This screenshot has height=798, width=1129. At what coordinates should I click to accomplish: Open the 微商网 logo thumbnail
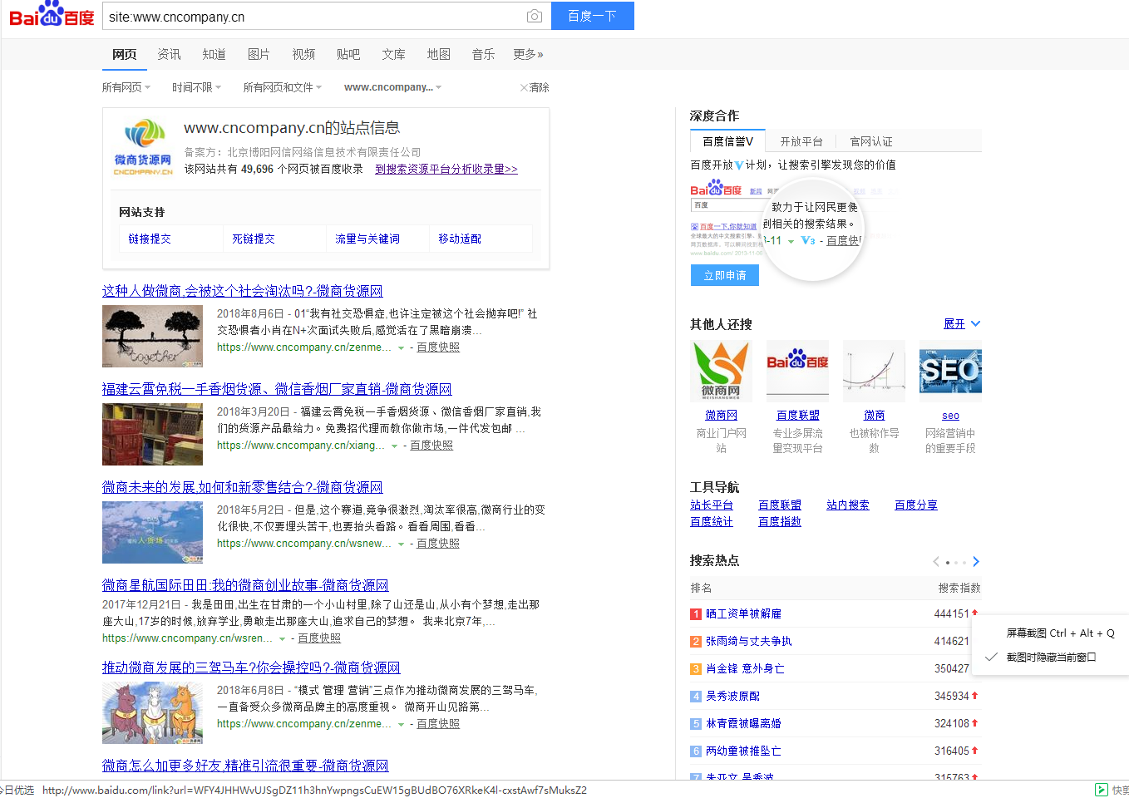coord(721,371)
